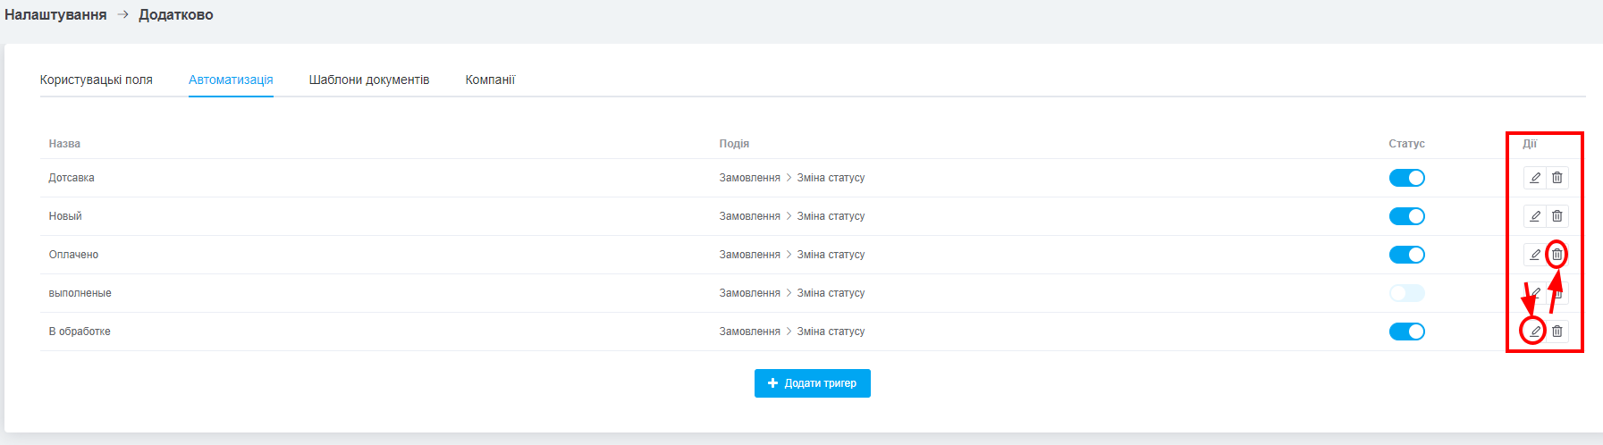
Task: Open the Налаштування breadcrumb link
Action: pyautogui.click(x=55, y=15)
